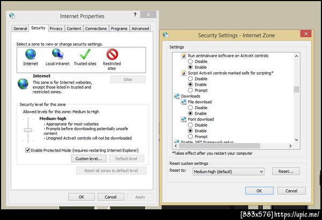
Task: Click the Internet Properties title bar icon
Action: pos(12,16)
